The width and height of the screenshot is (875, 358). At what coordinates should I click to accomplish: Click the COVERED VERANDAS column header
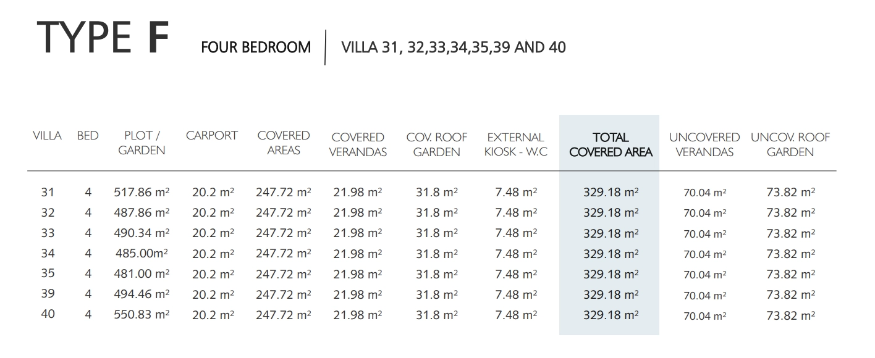(358, 144)
